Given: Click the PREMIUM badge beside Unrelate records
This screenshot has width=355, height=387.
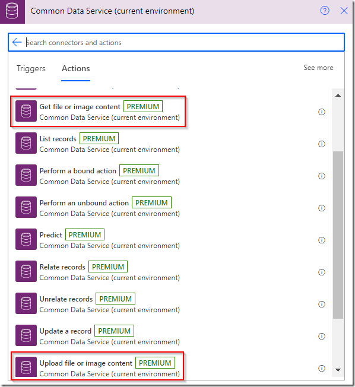Looking at the screenshot, I should point(116,299).
